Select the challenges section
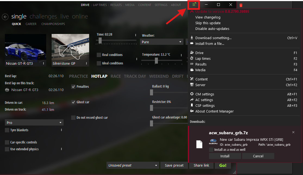 [43, 16]
